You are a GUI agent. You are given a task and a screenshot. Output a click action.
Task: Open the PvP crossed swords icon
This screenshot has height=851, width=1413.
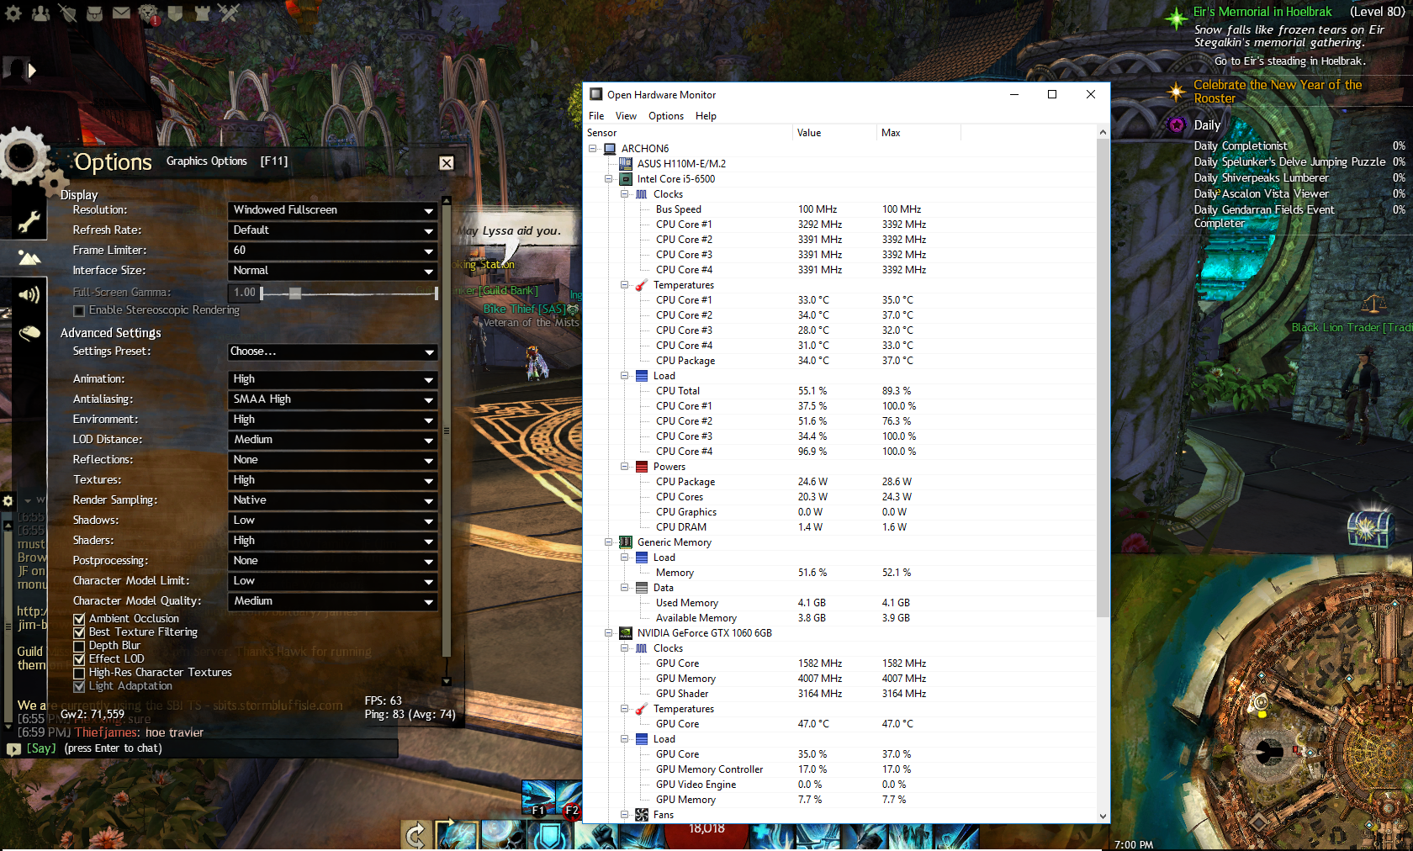point(229,13)
